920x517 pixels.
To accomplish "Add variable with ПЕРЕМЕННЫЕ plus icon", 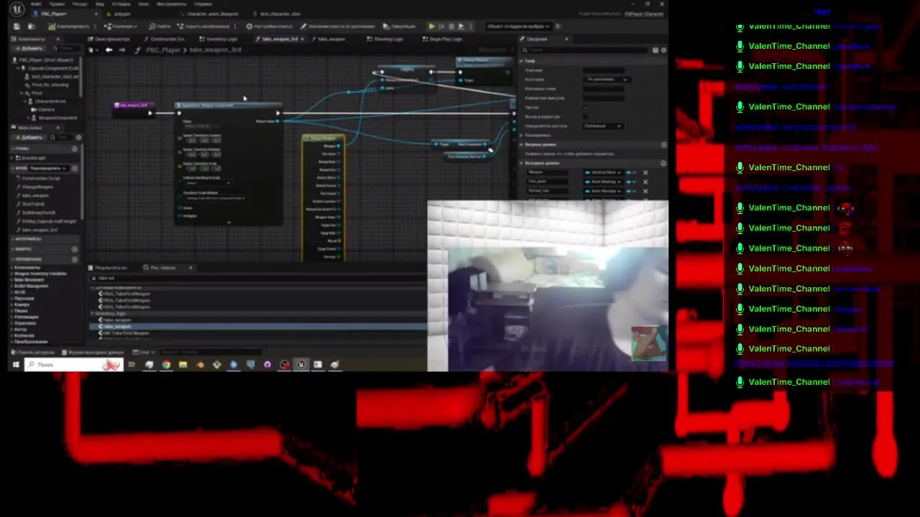I will pos(75,259).
